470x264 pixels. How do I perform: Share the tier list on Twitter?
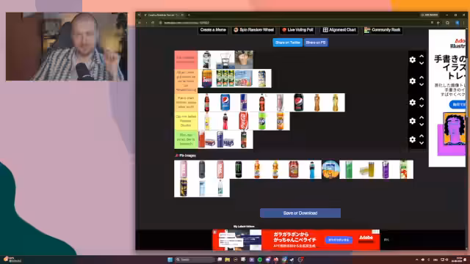pyautogui.click(x=287, y=43)
